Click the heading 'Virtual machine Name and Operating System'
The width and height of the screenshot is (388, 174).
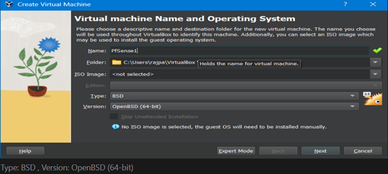[185, 19]
